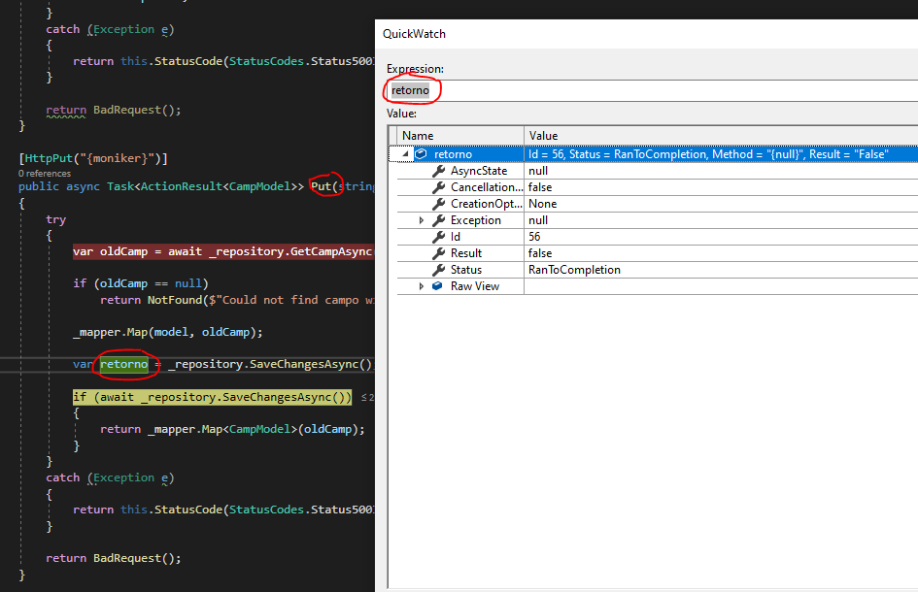
Task: Click the null value of AsyncState
Action: [x=538, y=171]
